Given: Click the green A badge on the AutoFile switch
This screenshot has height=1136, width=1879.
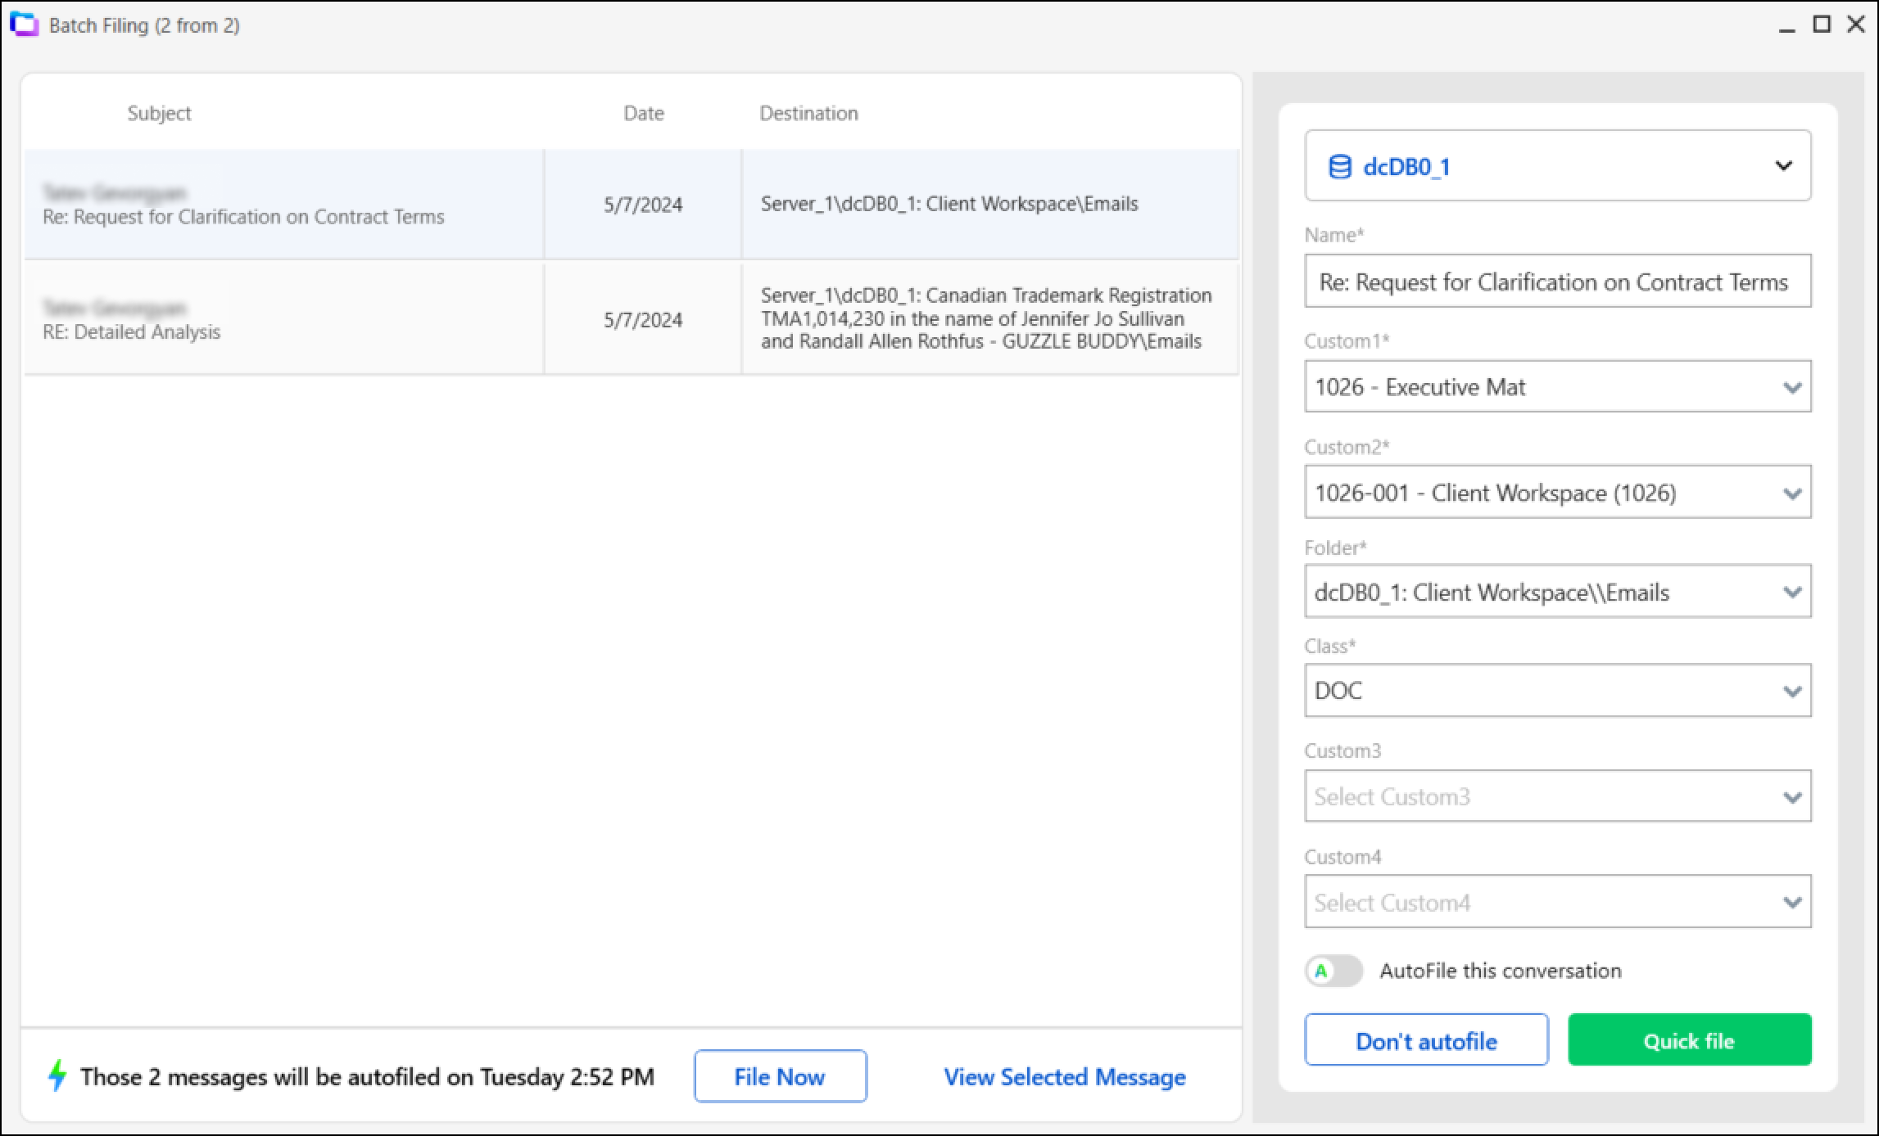Looking at the screenshot, I should point(1322,971).
